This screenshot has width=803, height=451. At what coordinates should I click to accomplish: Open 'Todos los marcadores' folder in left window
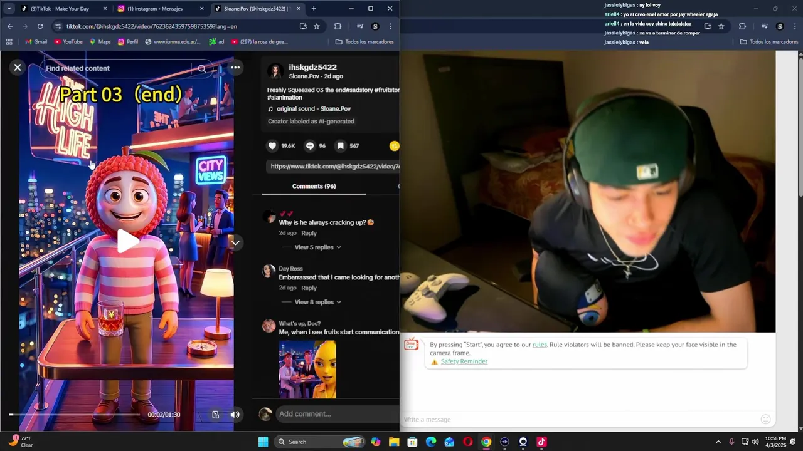(364, 42)
